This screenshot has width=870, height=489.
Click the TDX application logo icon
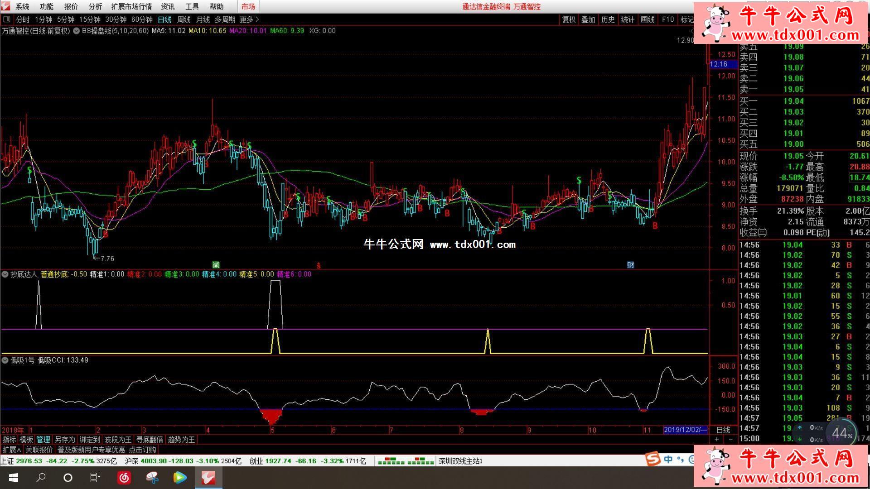[6, 6]
